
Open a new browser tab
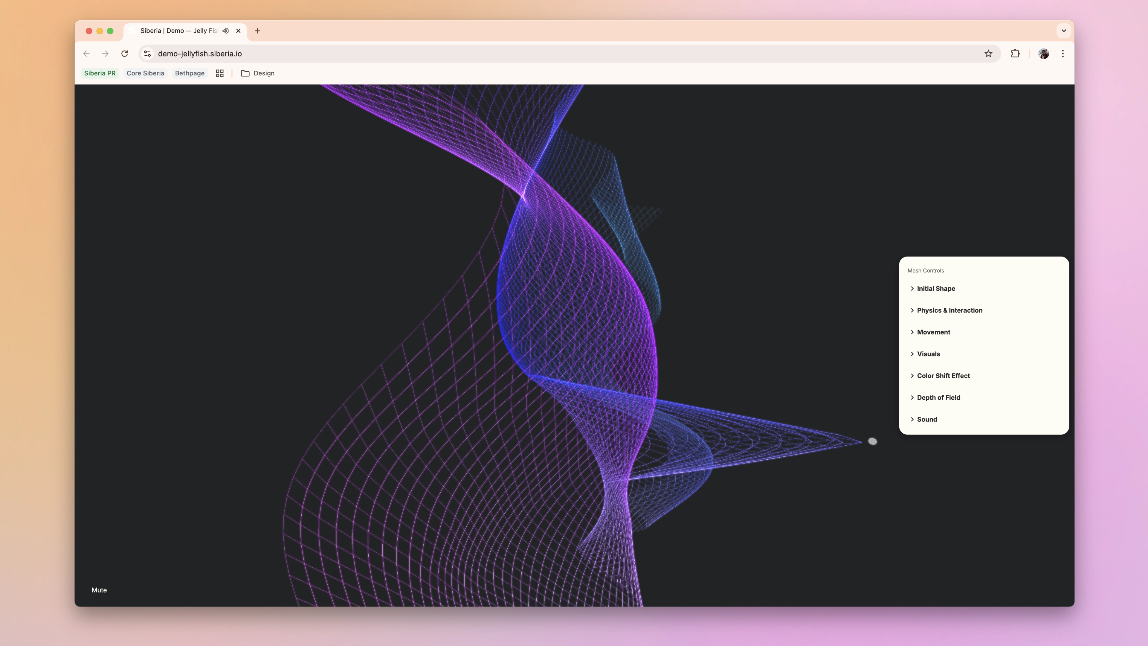[257, 31]
